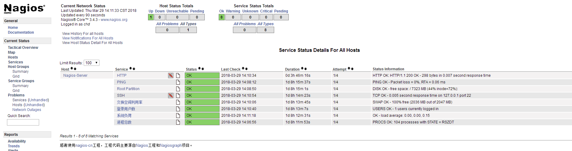Open Hosts (Unhandled) problems
This screenshot has width=572, height=151.
(29, 105)
